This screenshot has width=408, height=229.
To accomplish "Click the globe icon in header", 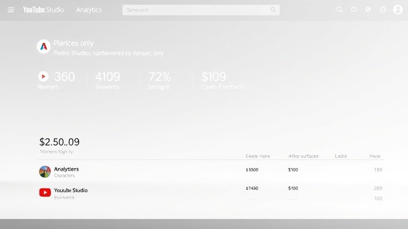I will click(x=368, y=10).
